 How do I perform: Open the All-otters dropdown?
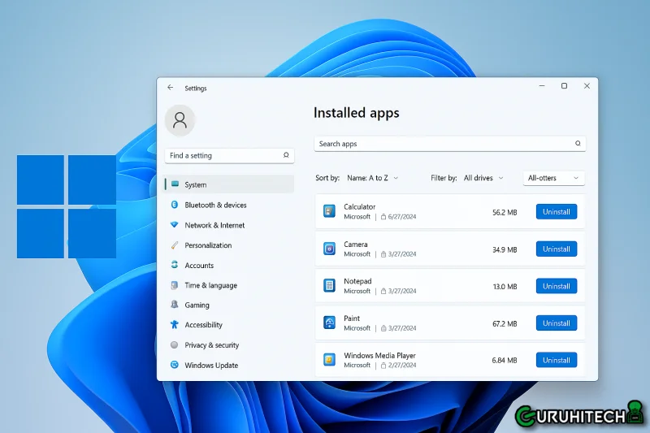(553, 178)
